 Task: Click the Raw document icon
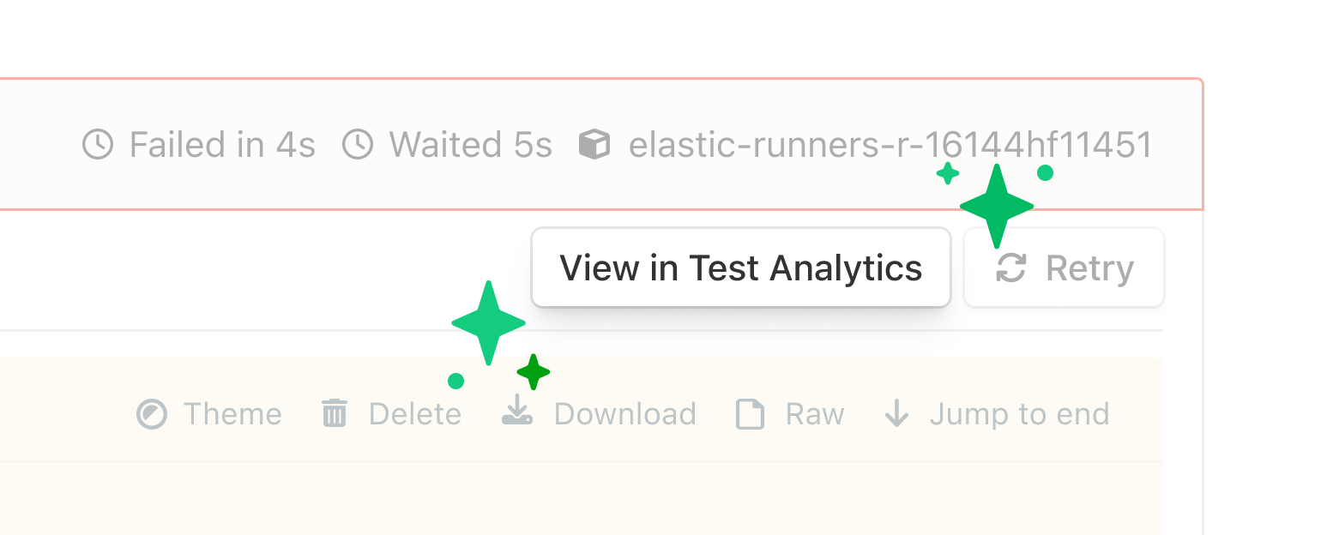click(750, 414)
